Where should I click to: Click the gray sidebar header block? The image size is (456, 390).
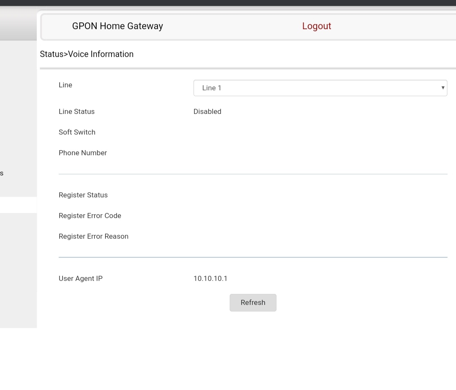tap(18, 25)
